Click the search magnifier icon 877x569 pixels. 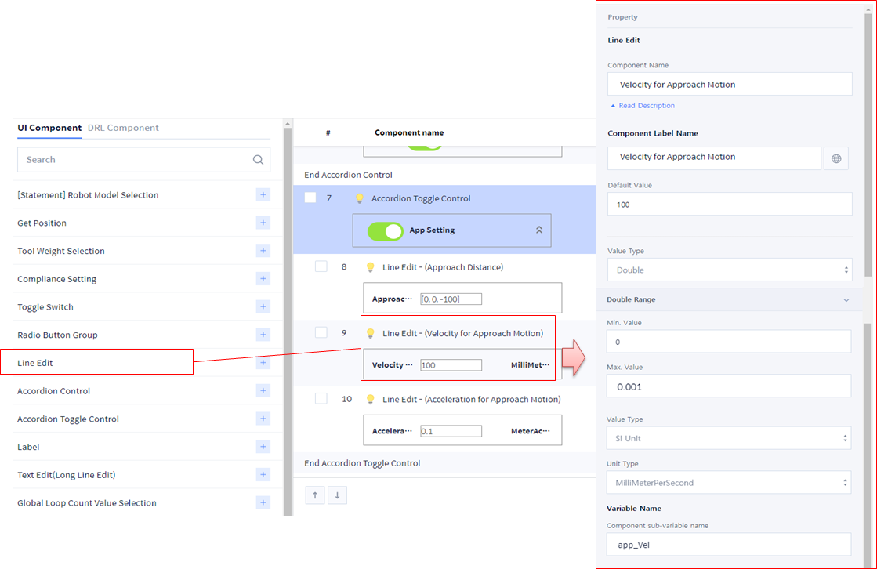pos(258,160)
